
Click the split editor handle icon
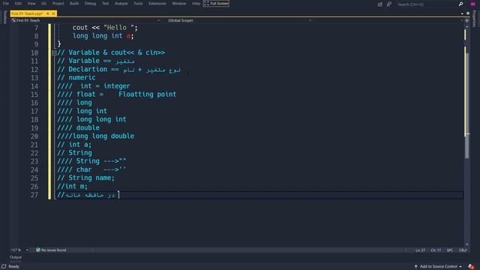pyautogui.click(x=466, y=20)
